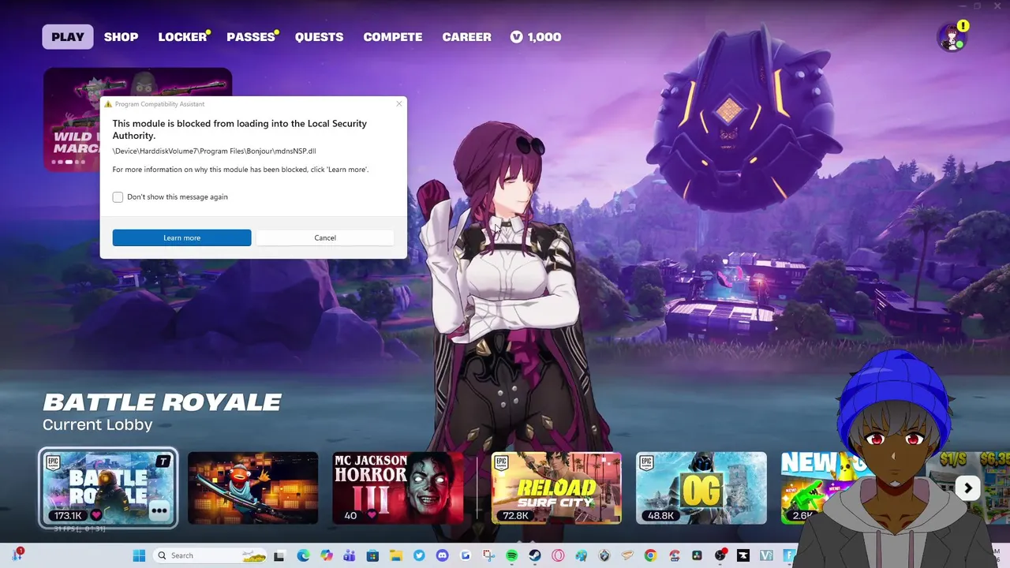Click the BATTLE ROYALE lobby title
Viewport: 1010px width, 568px height.
click(x=162, y=402)
